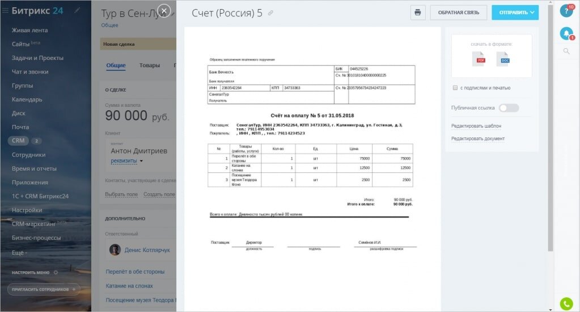Open Сотрудники in sidebar
Viewport: 580px width, 312px height.
point(28,155)
